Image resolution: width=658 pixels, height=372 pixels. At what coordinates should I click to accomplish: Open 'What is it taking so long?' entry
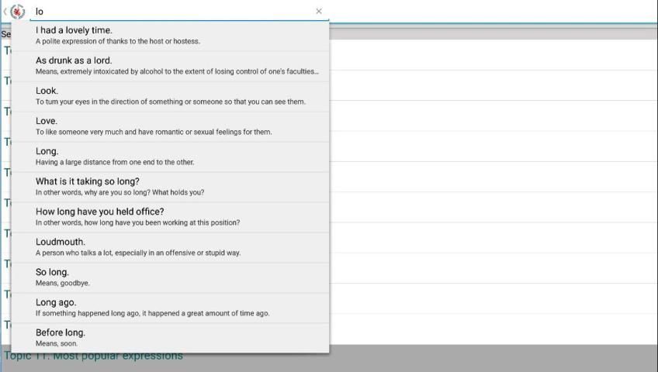(x=88, y=181)
